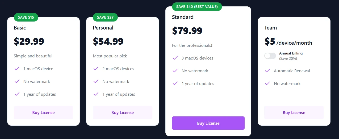Click checkmark beside Team plan No watermark

[267, 83]
